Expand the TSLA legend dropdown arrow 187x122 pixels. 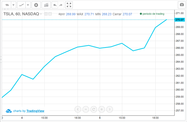(x=41, y=14)
